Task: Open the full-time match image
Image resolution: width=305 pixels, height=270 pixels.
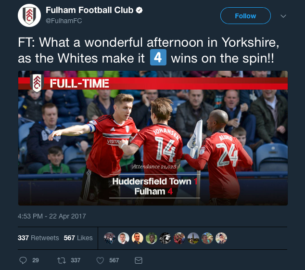Action: coord(153,138)
